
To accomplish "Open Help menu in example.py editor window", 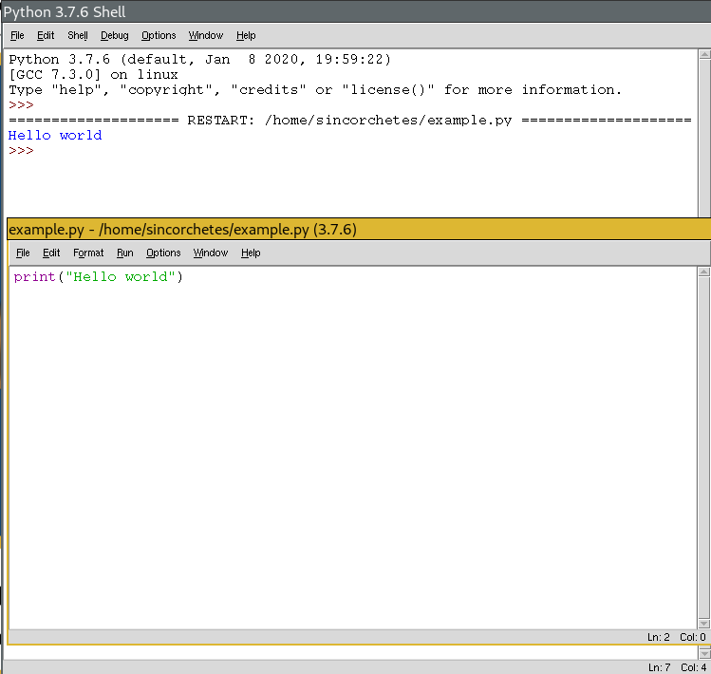I will (251, 253).
